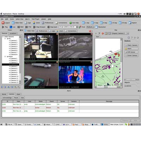Add a Dome Camera device
The image size is (141, 141).
[131, 55]
